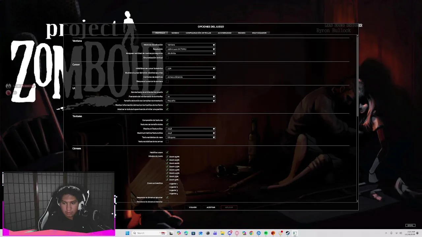
Task: Open the Windows Start menu
Action: pyautogui.click(x=127, y=233)
